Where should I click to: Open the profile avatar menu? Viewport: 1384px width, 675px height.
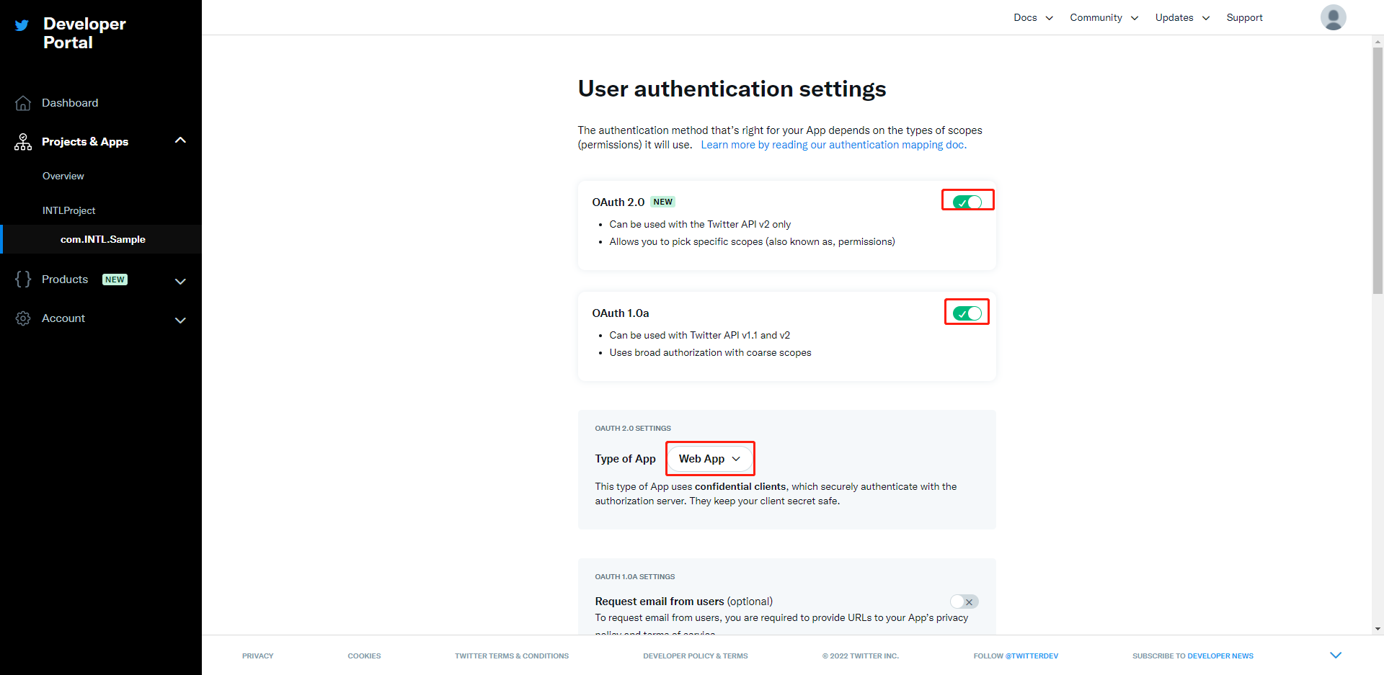1333,17
